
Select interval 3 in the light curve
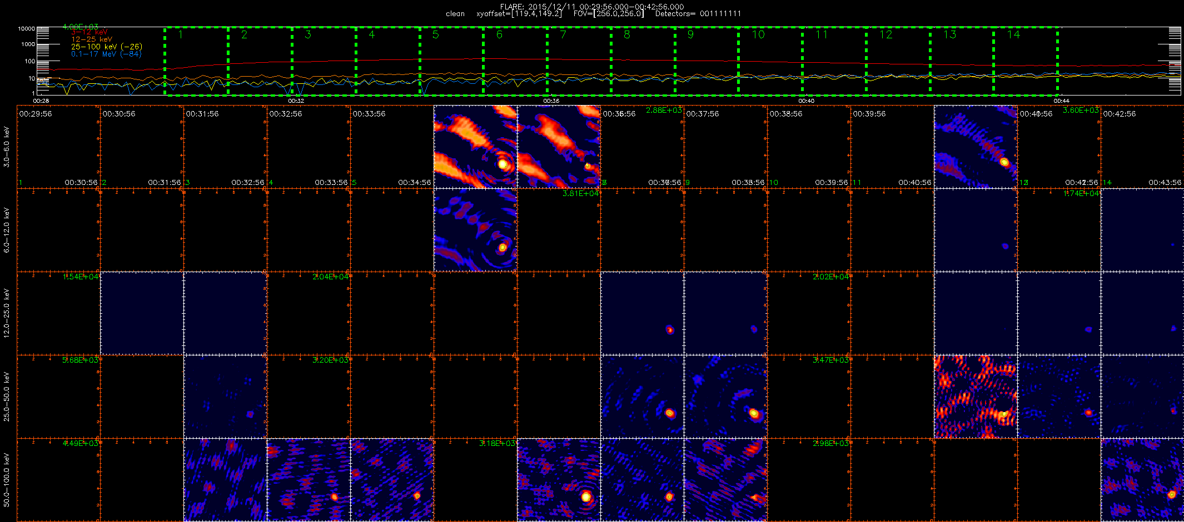[324, 61]
